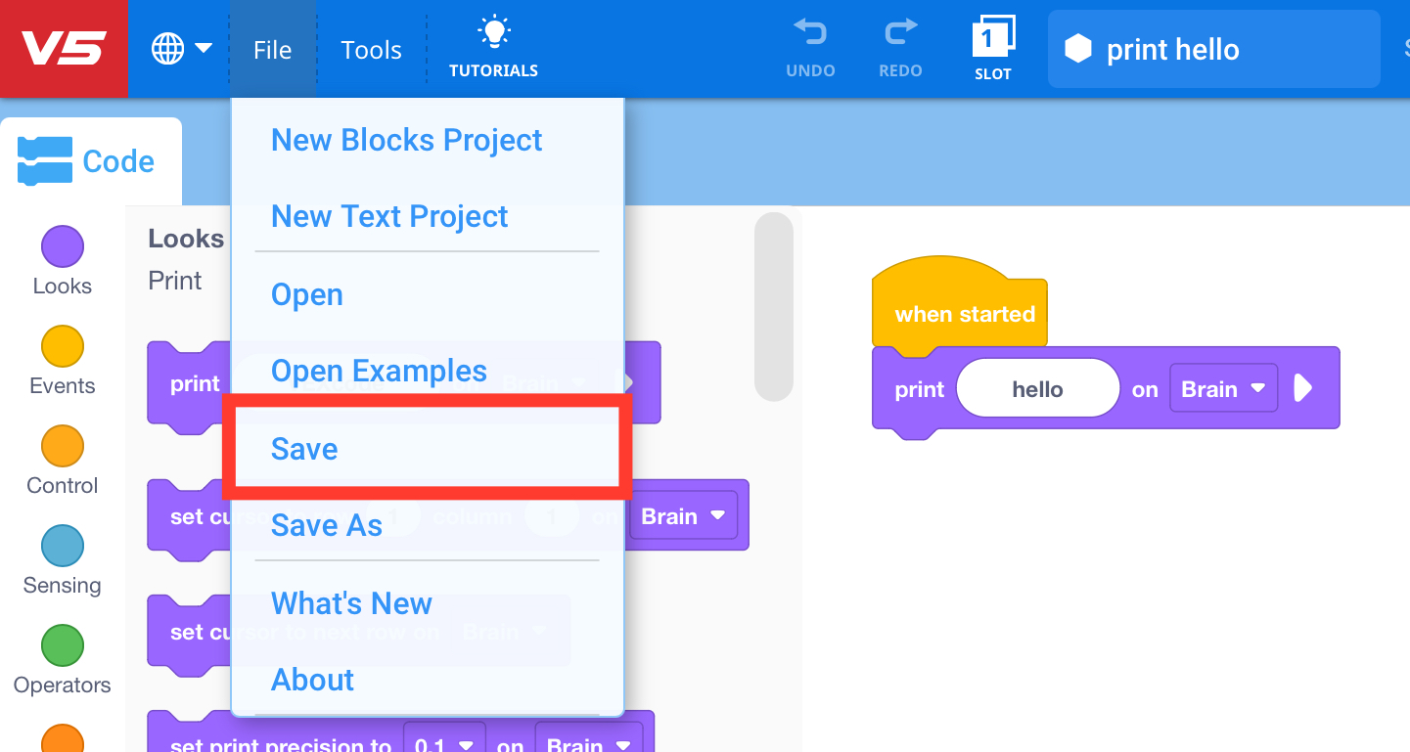Run the print block with the play arrow
The height and width of the screenshot is (752, 1410).
click(x=1304, y=387)
